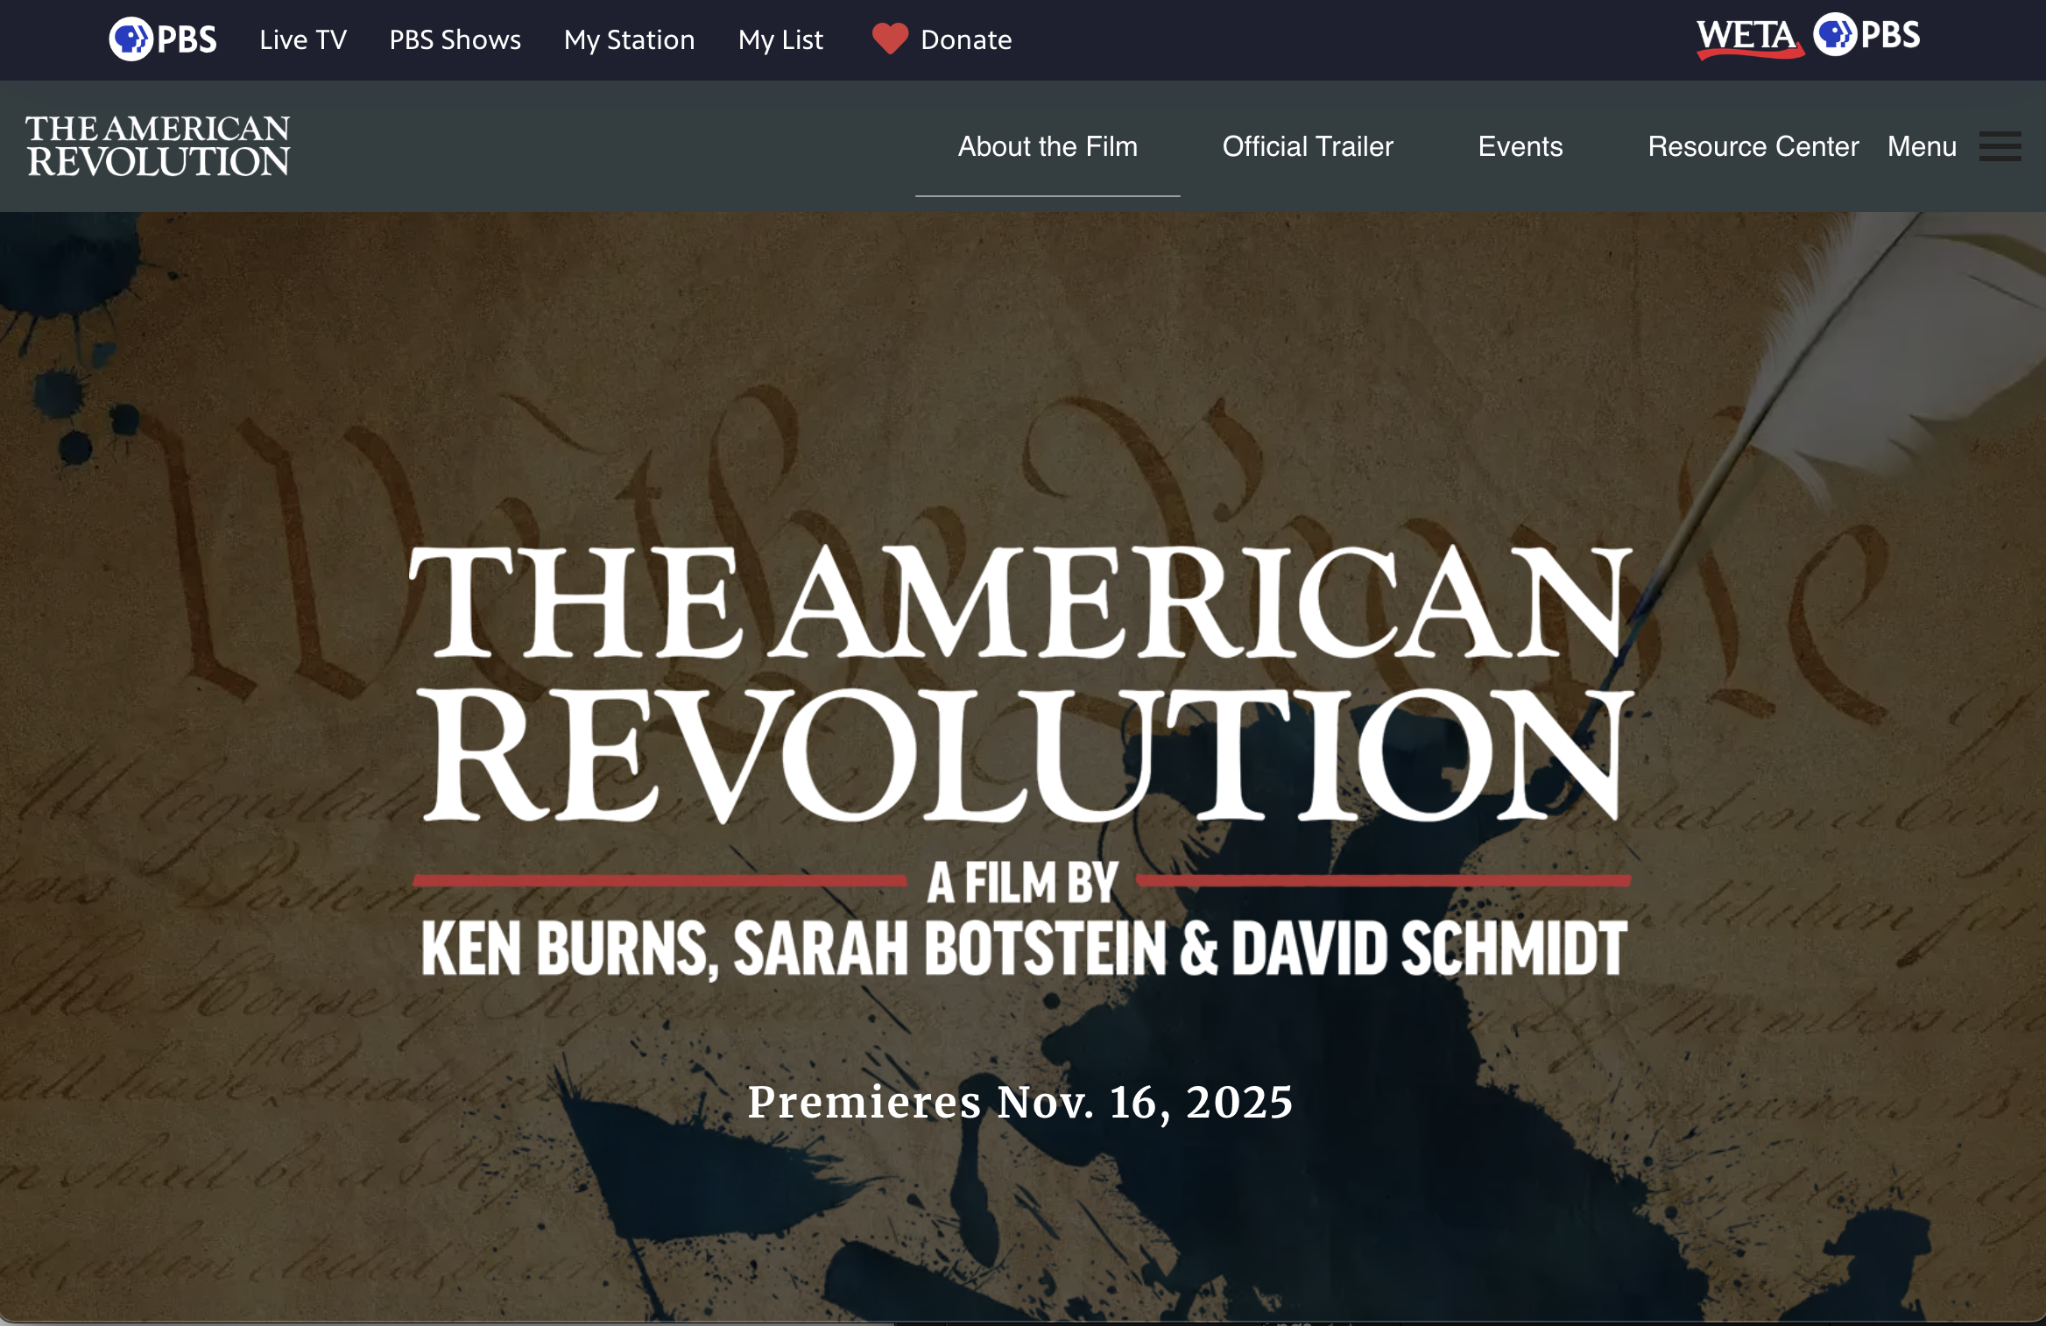Screen dimensions: 2046x1326
Task: Go to My Station
Action: point(629,39)
